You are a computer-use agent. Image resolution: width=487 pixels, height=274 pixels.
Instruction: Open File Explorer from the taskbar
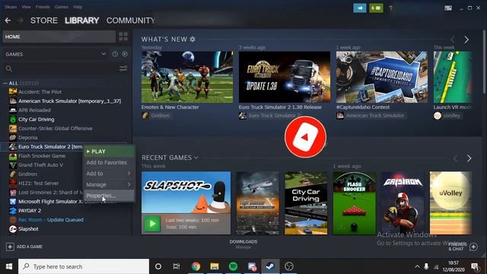coord(215,266)
